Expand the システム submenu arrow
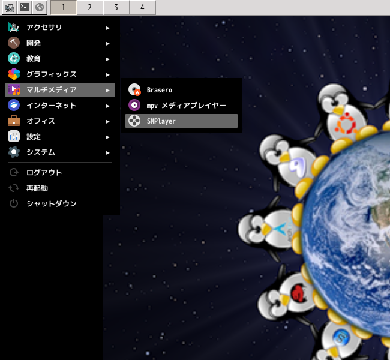 107,153
